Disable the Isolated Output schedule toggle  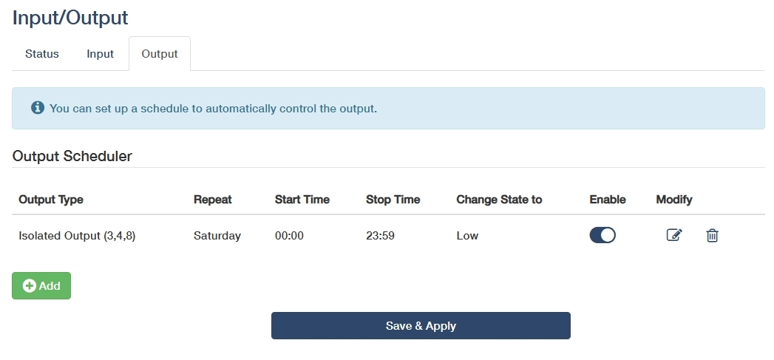point(602,236)
